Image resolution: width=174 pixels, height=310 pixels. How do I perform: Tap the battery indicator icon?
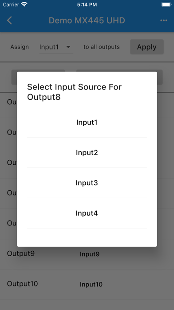[166, 4]
